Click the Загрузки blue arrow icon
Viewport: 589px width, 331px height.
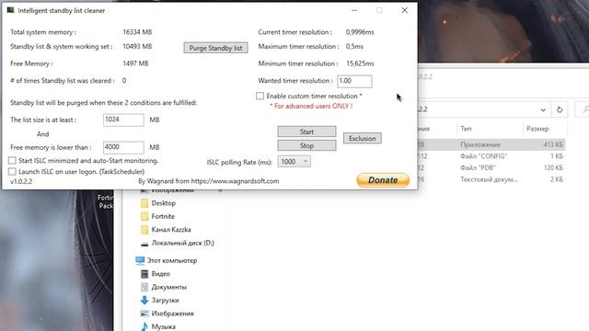(x=144, y=301)
